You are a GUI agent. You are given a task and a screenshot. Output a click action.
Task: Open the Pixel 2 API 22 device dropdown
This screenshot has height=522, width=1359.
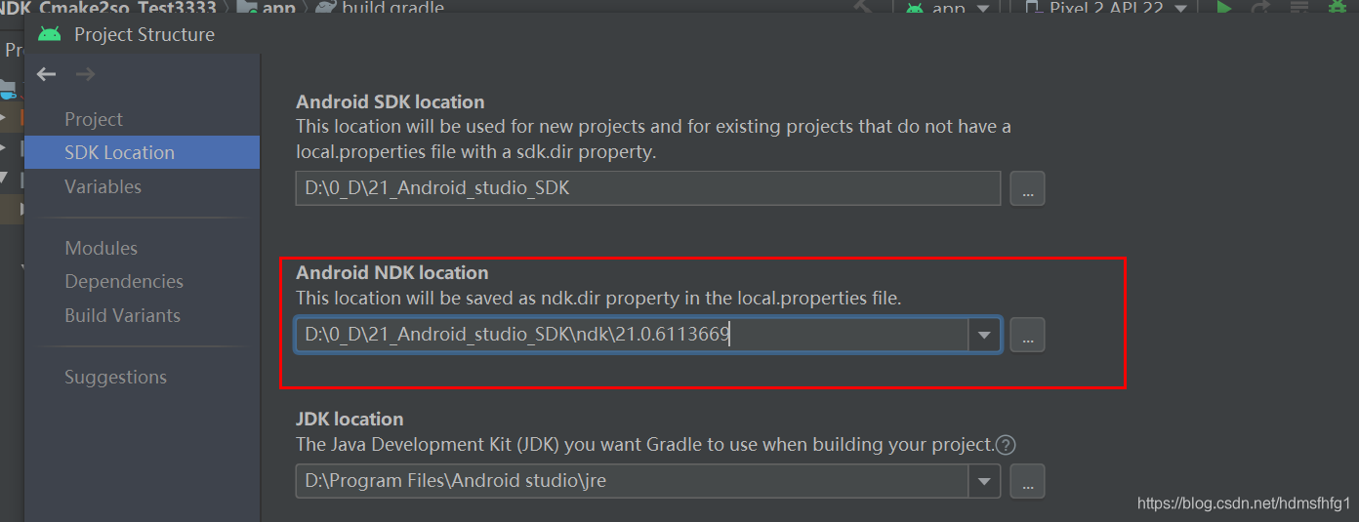pyautogui.click(x=1107, y=8)
